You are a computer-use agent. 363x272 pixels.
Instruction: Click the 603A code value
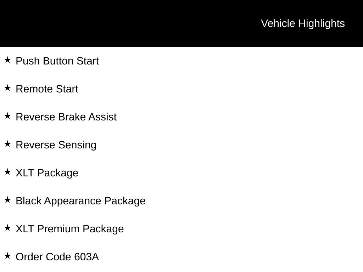pos(86,257)
